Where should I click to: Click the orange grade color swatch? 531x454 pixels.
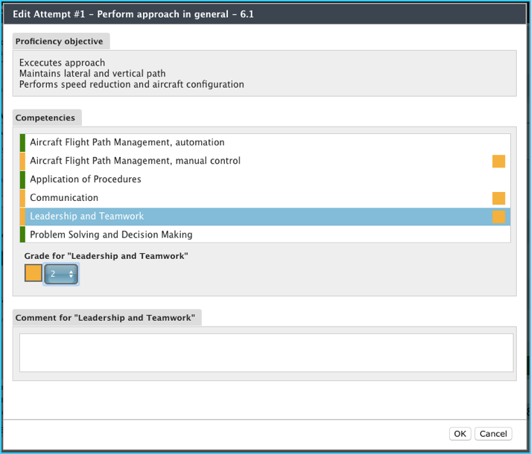coord(34,273)
